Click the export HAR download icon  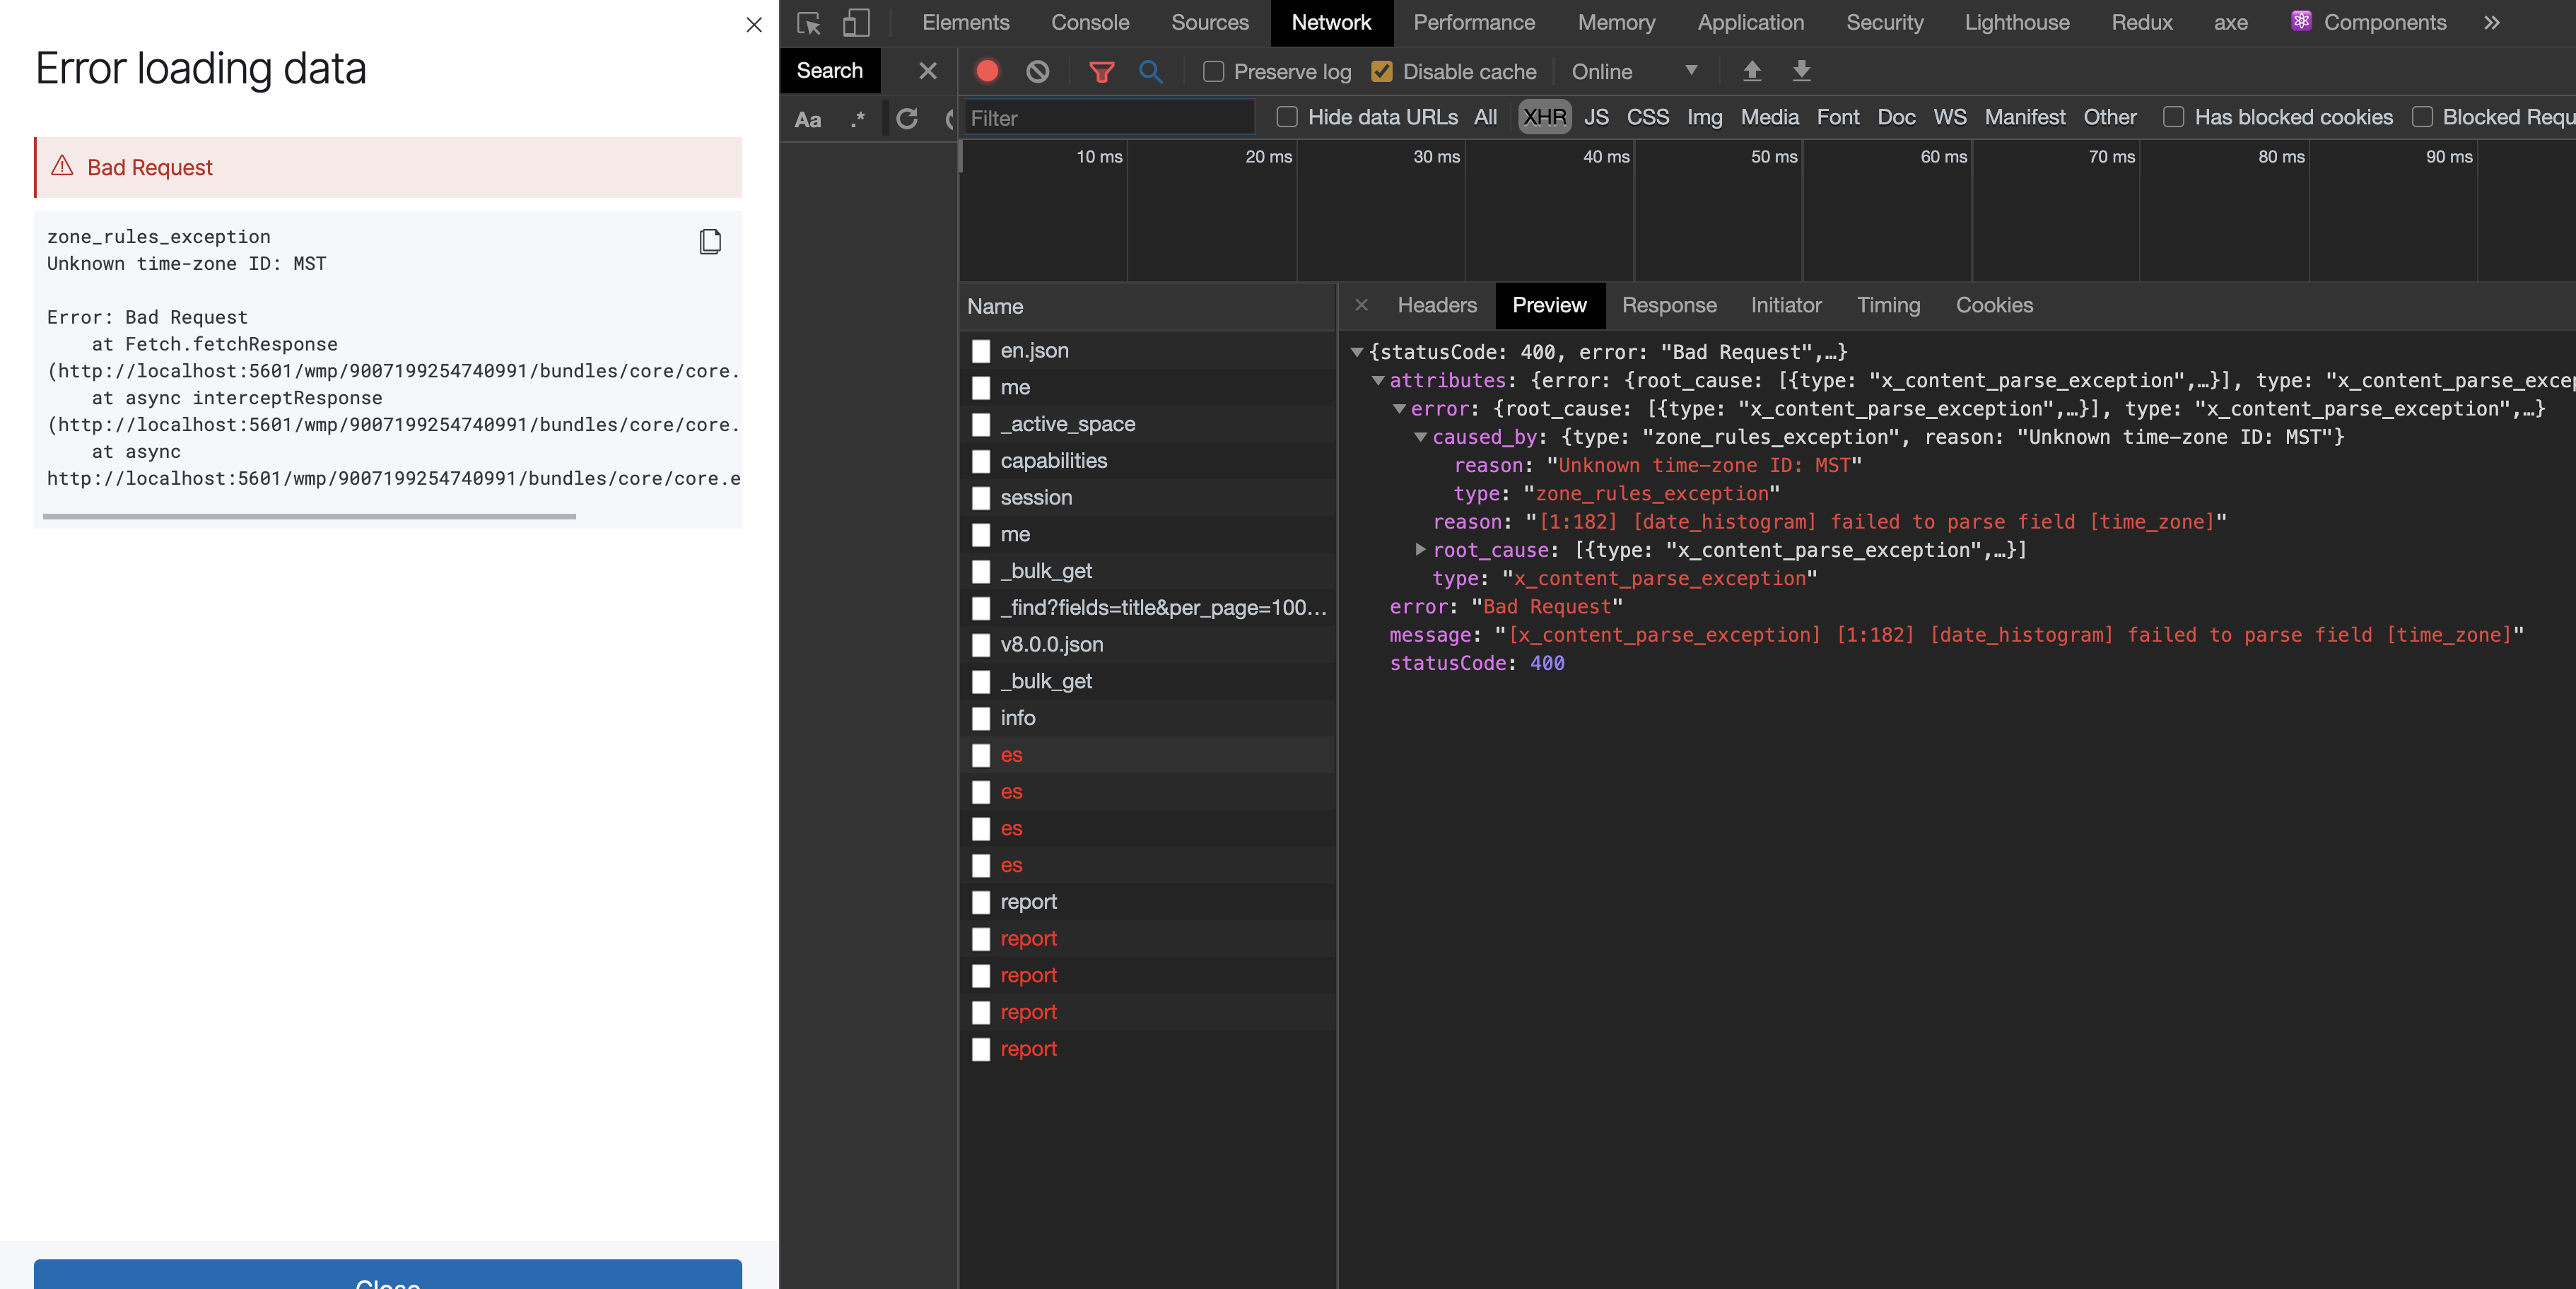coord(1801,71)
